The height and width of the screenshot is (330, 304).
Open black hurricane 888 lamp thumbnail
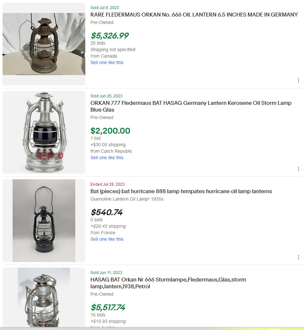(x=44, y=221)
